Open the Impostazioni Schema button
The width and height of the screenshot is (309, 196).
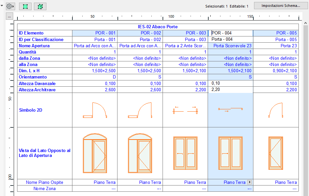click(281, 6)
